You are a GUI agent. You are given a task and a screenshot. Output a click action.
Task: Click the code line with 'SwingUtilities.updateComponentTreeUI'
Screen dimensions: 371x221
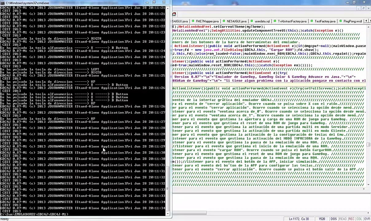click(x=258, y=31)
